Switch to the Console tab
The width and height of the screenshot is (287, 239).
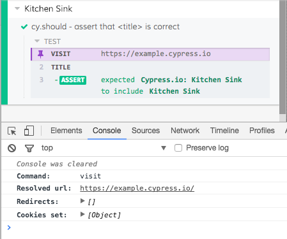pyautogui.click(x=107, y=131)
